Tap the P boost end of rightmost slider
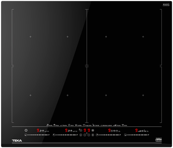This screenshot has height=148, width=173. coord(148,135)
